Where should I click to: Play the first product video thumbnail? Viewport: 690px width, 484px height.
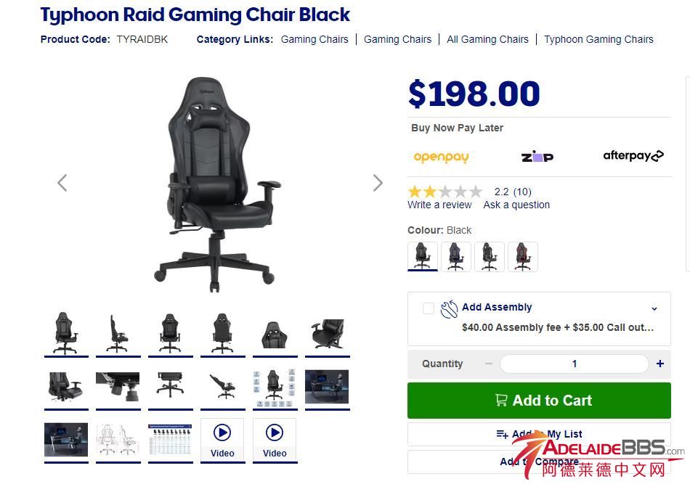coord(222,440)
